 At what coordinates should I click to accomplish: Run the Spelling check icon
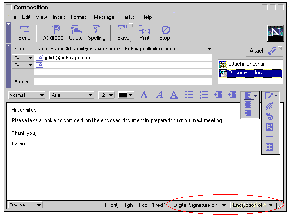point(96,33)
